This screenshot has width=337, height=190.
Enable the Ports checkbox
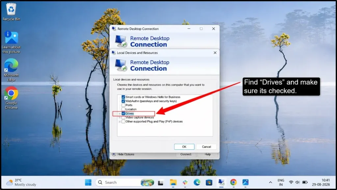coord(123,105)
